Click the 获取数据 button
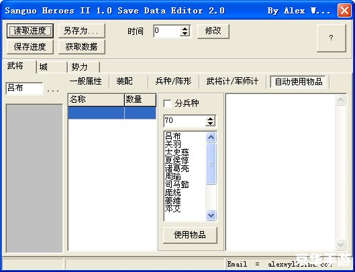The width and height of the screenshot is (355, 272). coord(81,47)
